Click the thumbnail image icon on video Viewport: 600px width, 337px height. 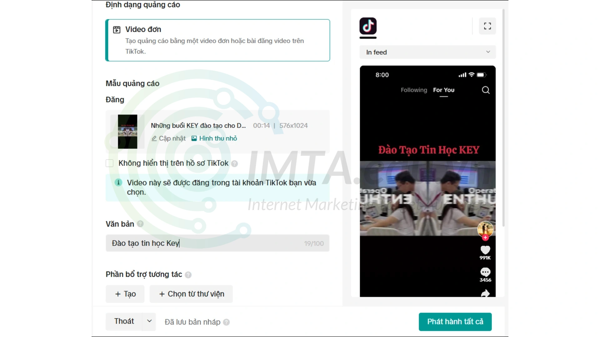194,138
